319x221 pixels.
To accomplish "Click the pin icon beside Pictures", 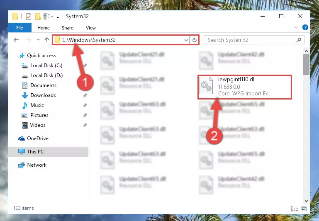I will (x=85, y=115).
